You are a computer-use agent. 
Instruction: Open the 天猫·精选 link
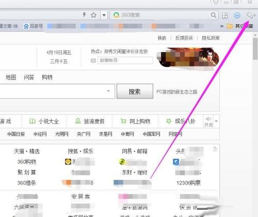click(x=27, y=152)
